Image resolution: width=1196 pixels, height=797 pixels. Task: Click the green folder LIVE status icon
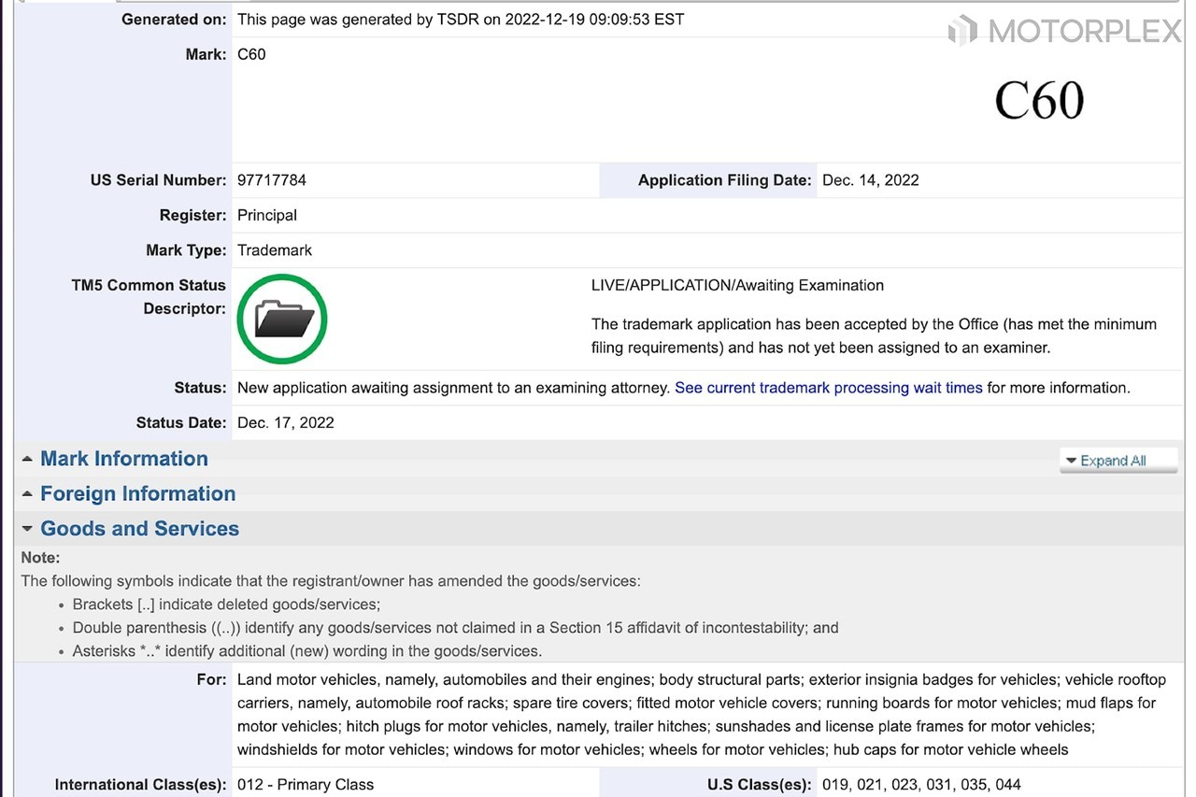(282, 320)
